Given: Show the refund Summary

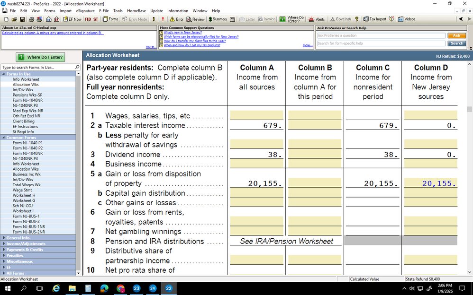Looking at the screenshot, I should pyautogui.click(x=218, y=19).
